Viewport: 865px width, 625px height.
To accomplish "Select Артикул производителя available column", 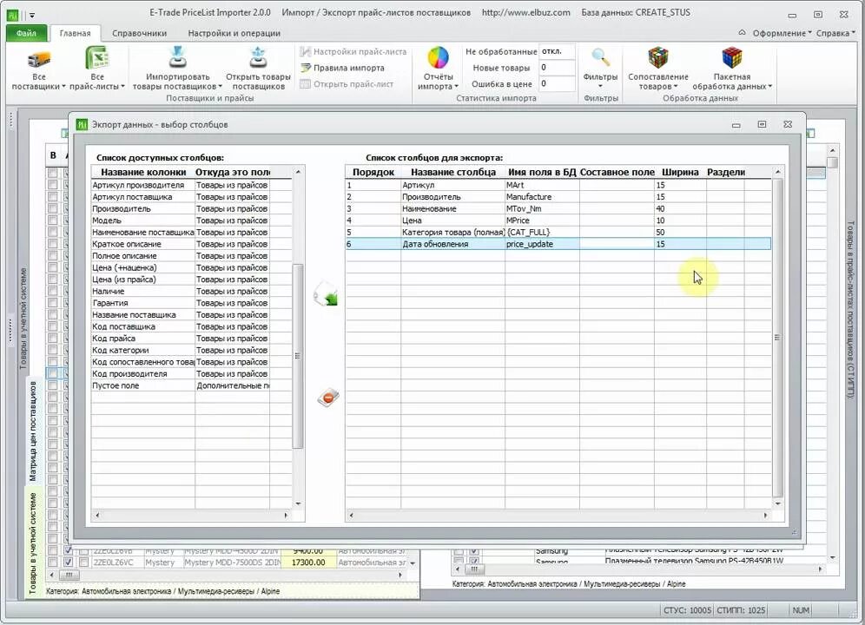I will point(191,186).
